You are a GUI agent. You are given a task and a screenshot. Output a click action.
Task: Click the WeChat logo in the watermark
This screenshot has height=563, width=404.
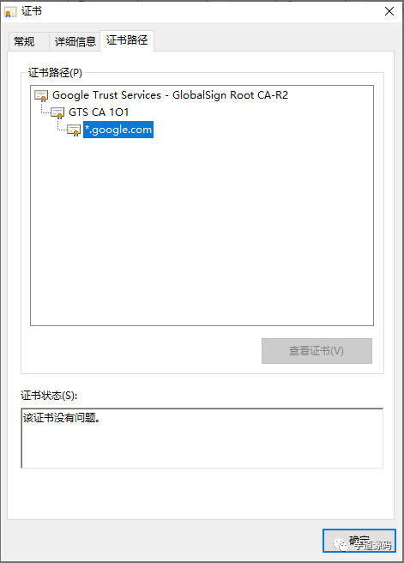[341, 545]
